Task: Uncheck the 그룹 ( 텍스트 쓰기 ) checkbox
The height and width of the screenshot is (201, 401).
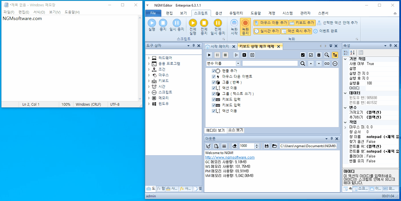Action: coord(214,94)
